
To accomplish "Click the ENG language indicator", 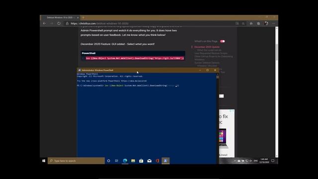I will [256, 161].
